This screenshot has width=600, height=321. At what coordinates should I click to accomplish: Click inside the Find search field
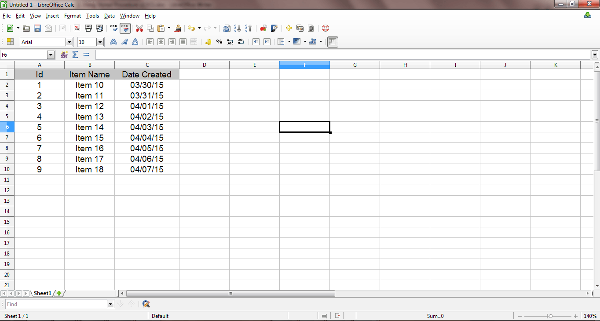coord(57,304)
